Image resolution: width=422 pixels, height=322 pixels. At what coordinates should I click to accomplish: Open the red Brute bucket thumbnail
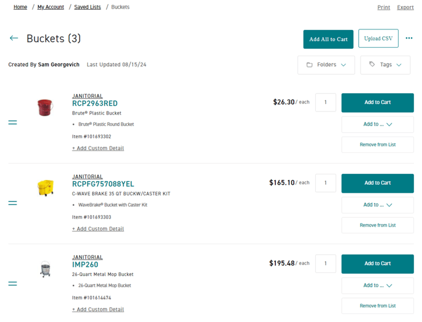45,107
